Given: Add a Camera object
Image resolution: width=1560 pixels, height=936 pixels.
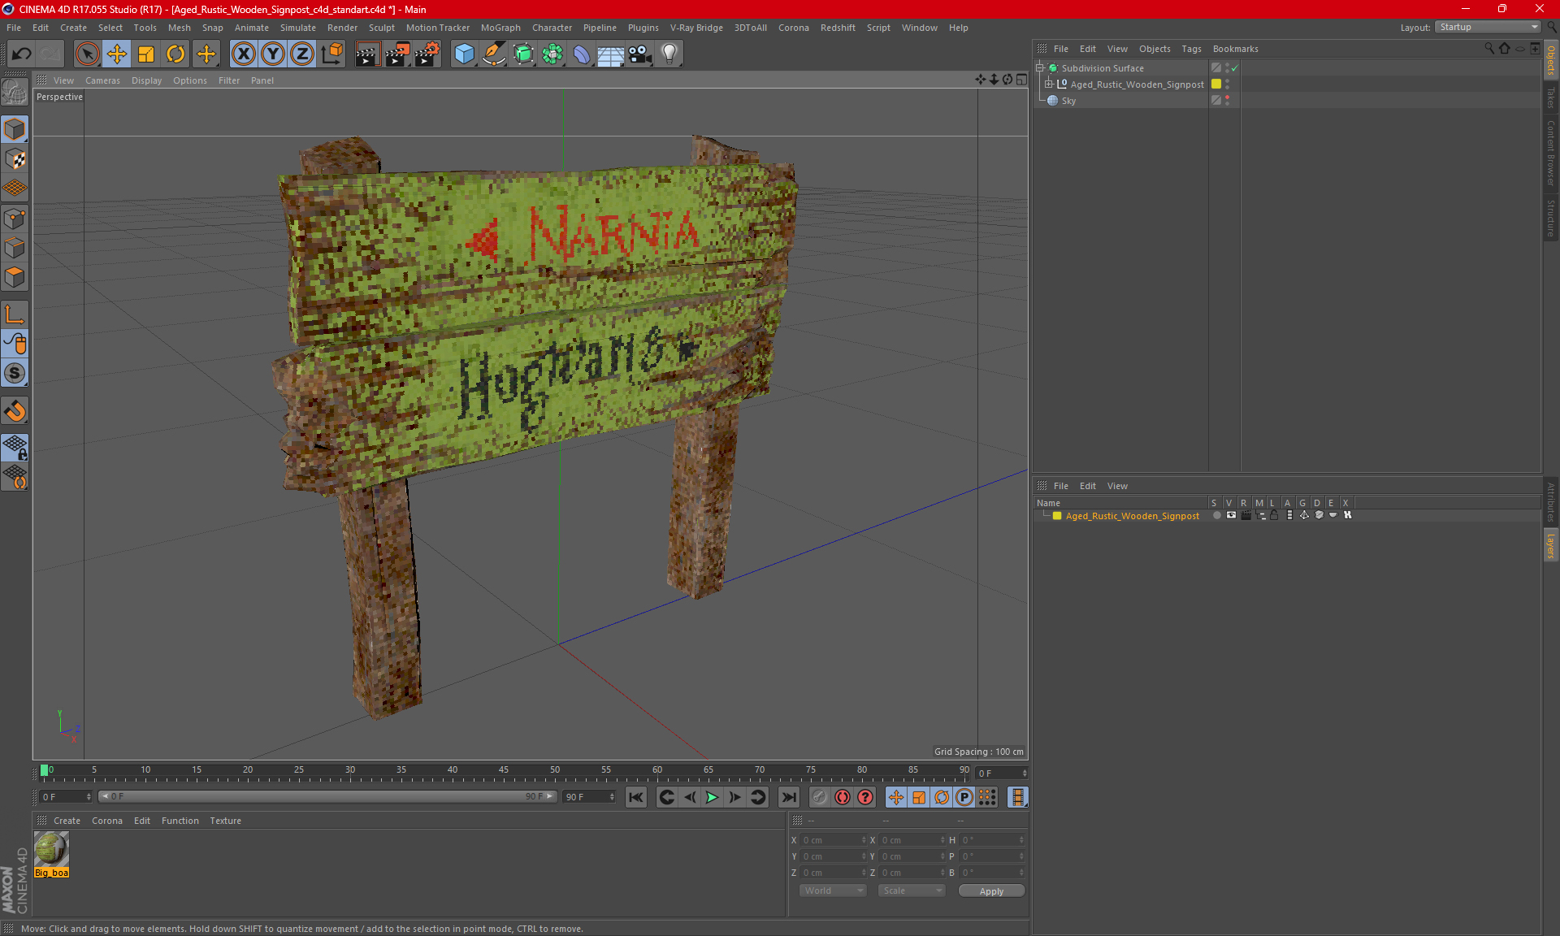Looking at the screenshot, I should [640, 54].
